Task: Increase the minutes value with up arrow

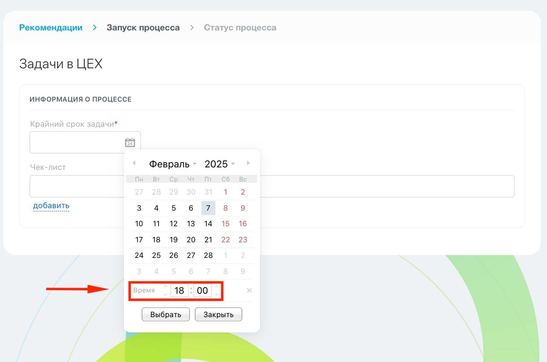Action: [217, 287]
